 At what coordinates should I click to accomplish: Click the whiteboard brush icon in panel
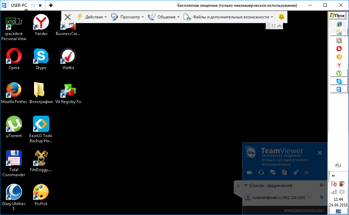296,172
